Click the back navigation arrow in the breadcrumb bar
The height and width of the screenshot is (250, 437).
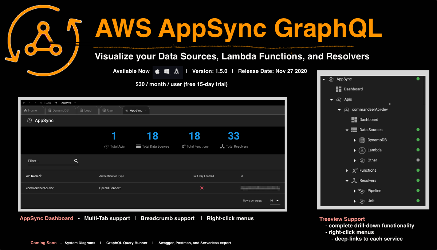(30, 103)
